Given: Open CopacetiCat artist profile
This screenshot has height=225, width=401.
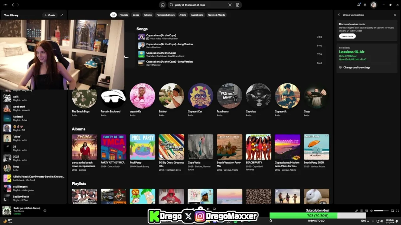Looking at the screenshot, I should pos(200,100).
